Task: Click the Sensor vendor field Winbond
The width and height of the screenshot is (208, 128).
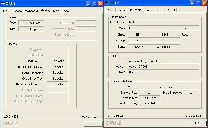Action: [137, 47]
